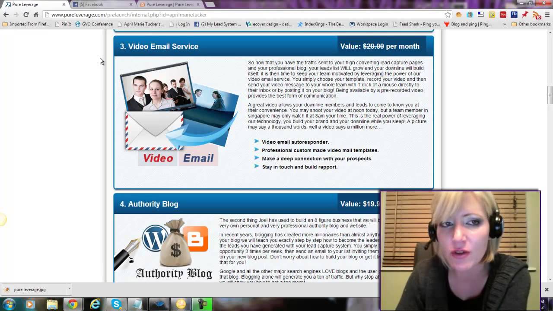553x311 pixels.
Task: Click the yellow scissors extension icon
Action: click(x=492, y=15)
